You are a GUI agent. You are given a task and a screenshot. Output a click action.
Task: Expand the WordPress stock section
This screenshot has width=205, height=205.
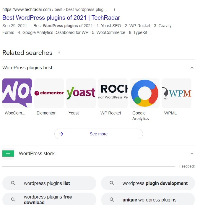pyautogui.click(x=192, y=154)
